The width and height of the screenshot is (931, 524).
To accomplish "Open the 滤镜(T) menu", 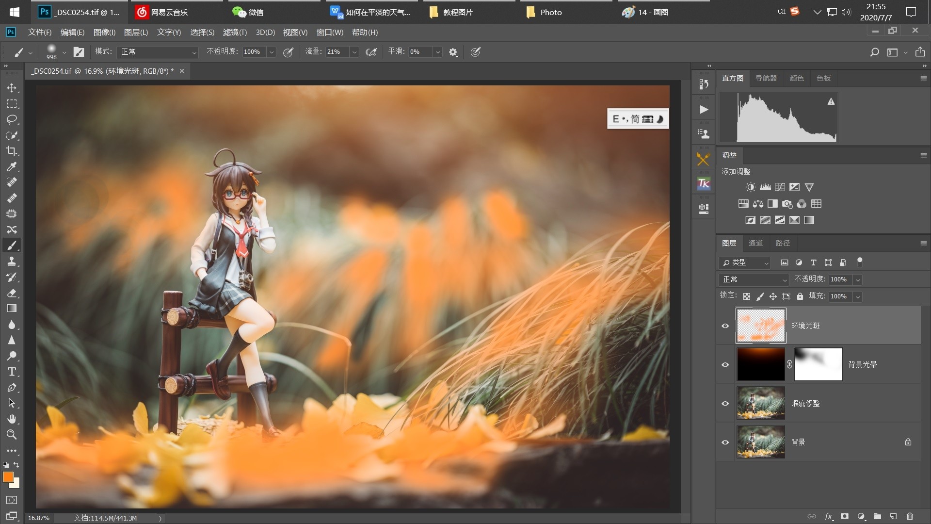I will [235, 33].
